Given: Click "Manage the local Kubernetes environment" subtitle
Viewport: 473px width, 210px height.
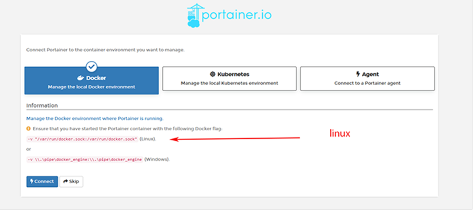Looking at the screenshot, I should (x=230, y=83).
